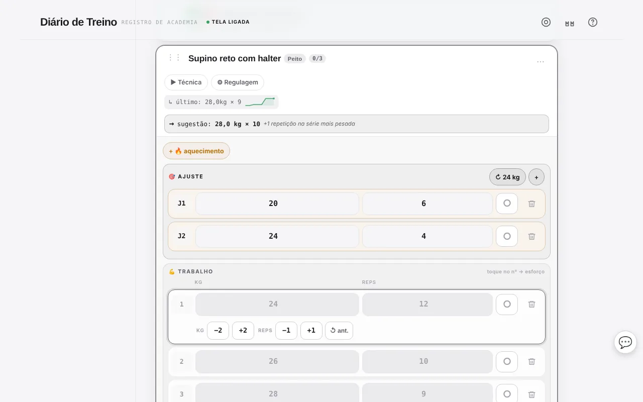This screenshot has height=402, width=643.
Task: Decrease weight by 2 kg
Action: click(218, 331)
